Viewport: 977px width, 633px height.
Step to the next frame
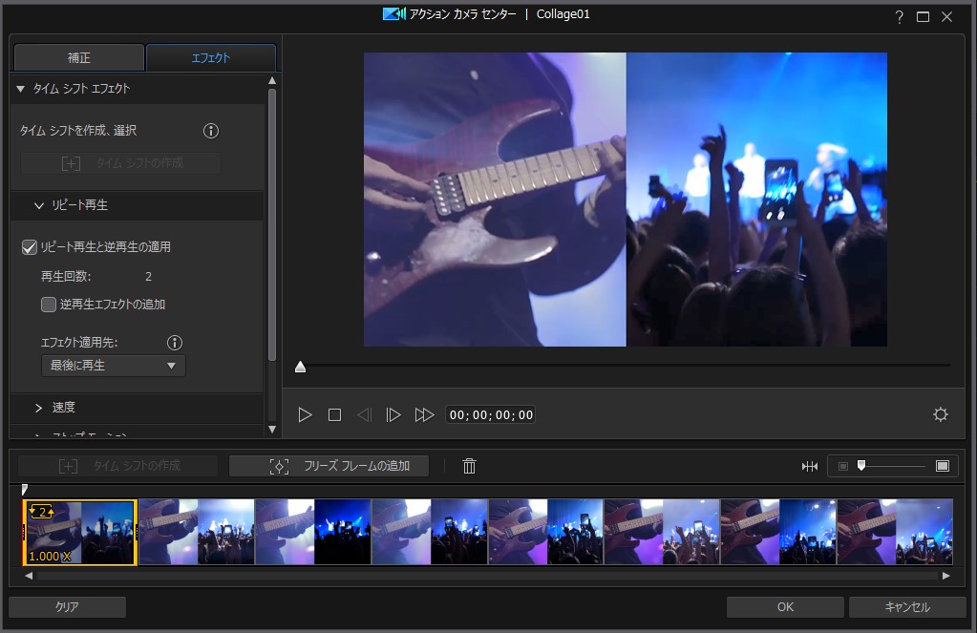[x=393, y=414]
